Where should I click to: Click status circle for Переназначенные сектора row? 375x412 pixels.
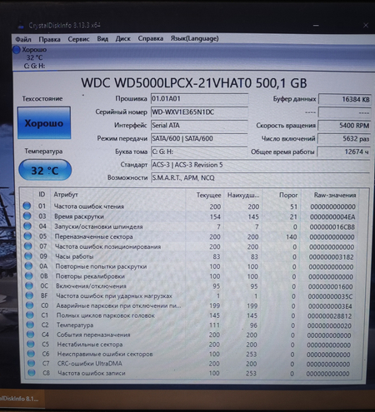[x=27, y=236]
